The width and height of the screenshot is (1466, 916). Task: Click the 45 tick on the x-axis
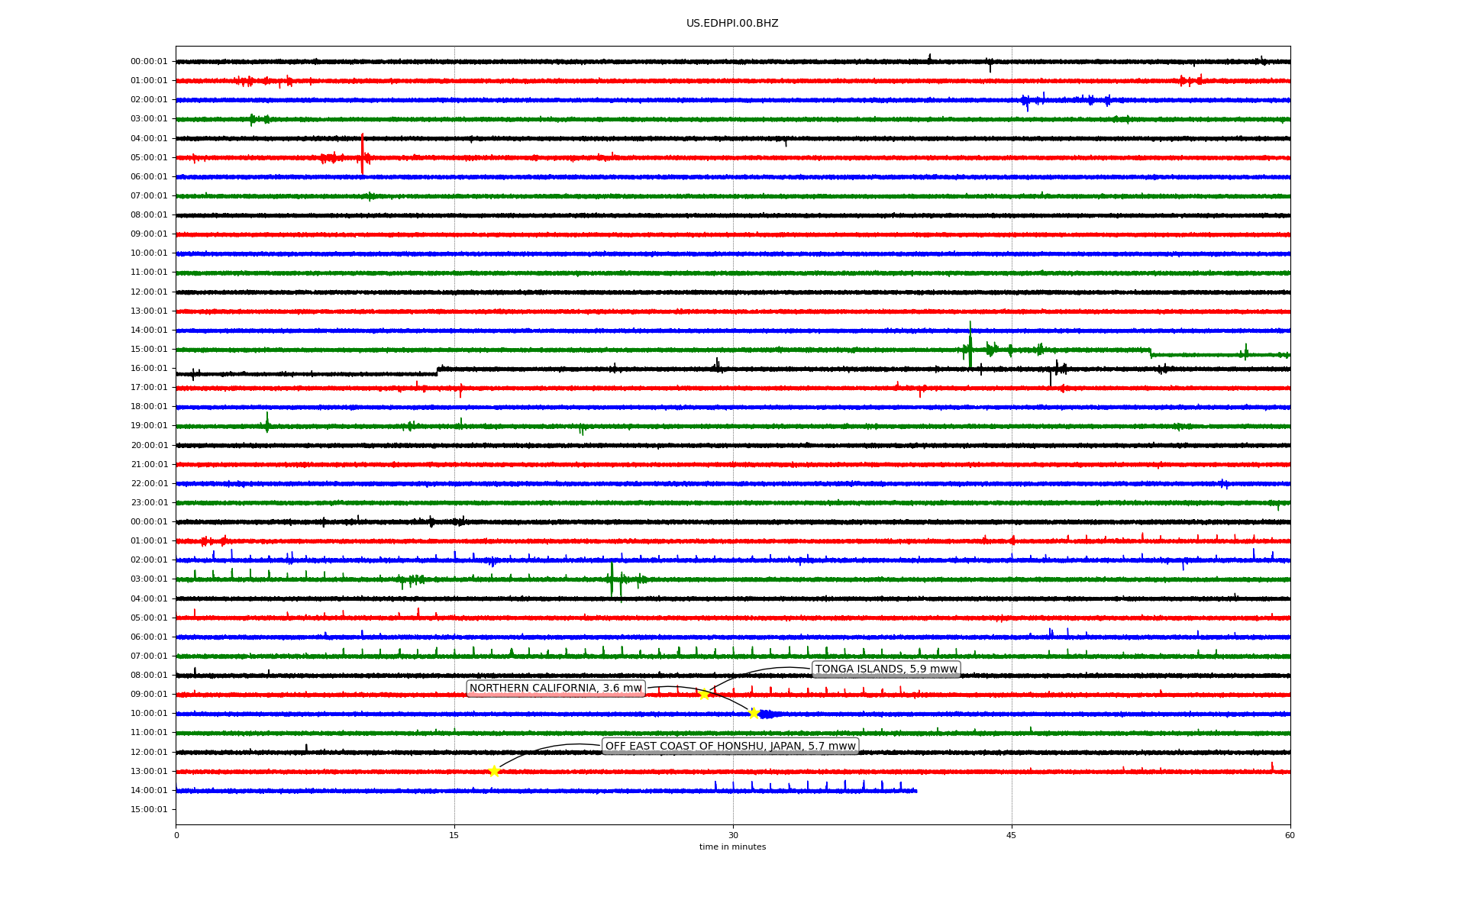1012,835
